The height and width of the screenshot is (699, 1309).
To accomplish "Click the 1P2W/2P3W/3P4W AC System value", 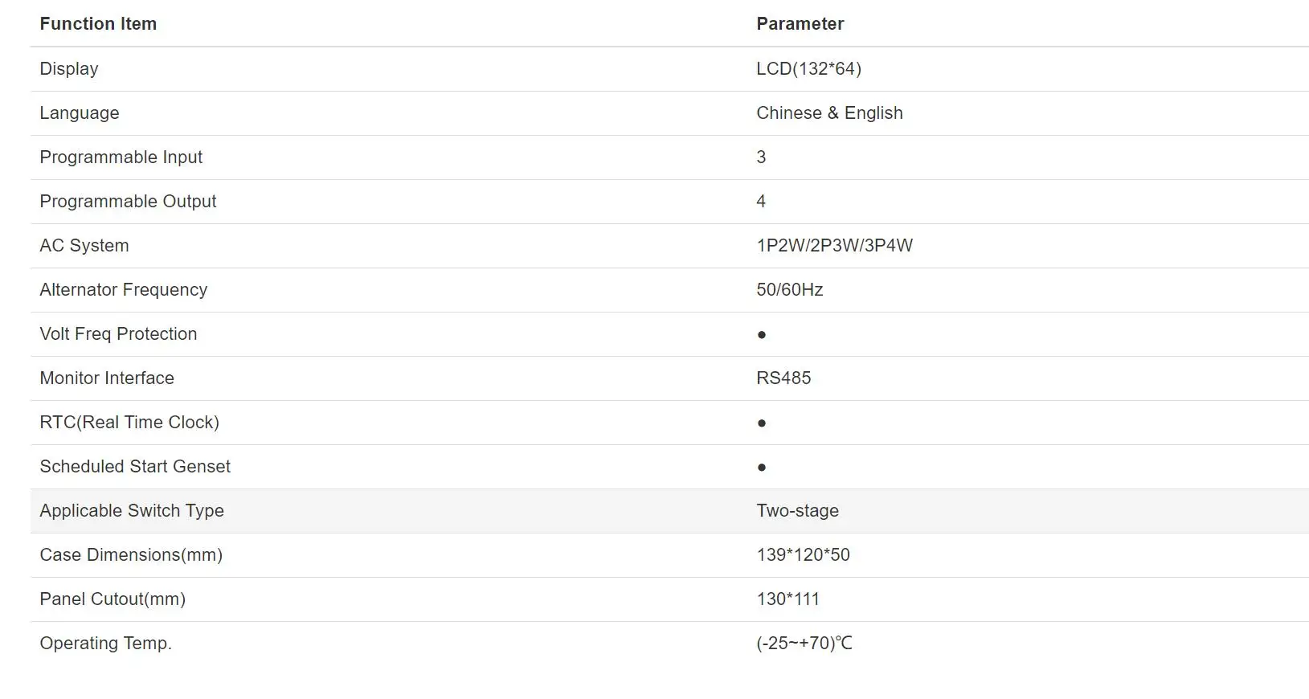I will click(x=834, y=246).
